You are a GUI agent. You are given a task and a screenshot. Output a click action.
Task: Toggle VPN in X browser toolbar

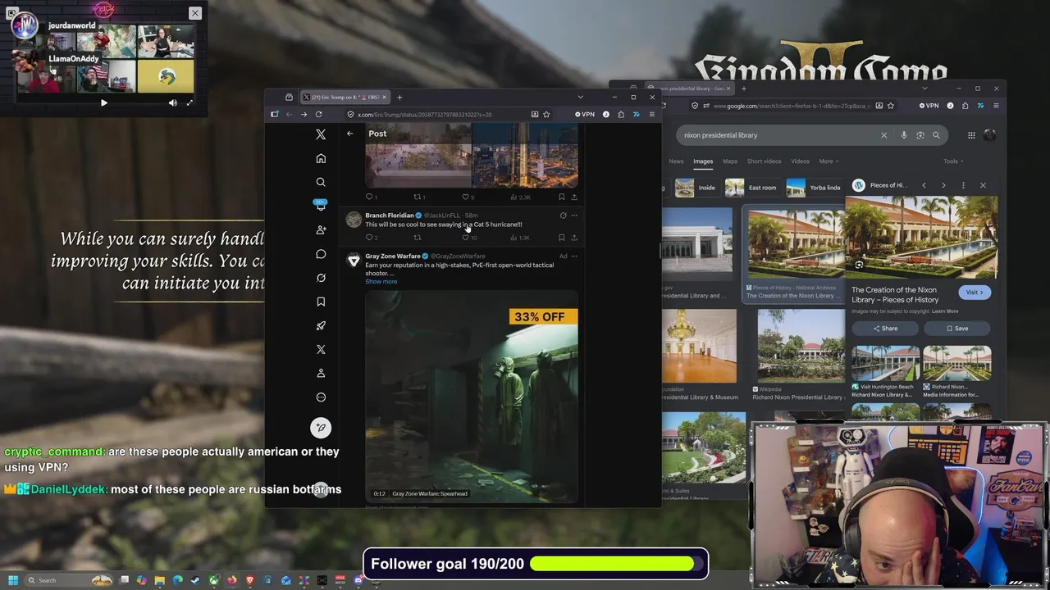[x=585, y=115]
